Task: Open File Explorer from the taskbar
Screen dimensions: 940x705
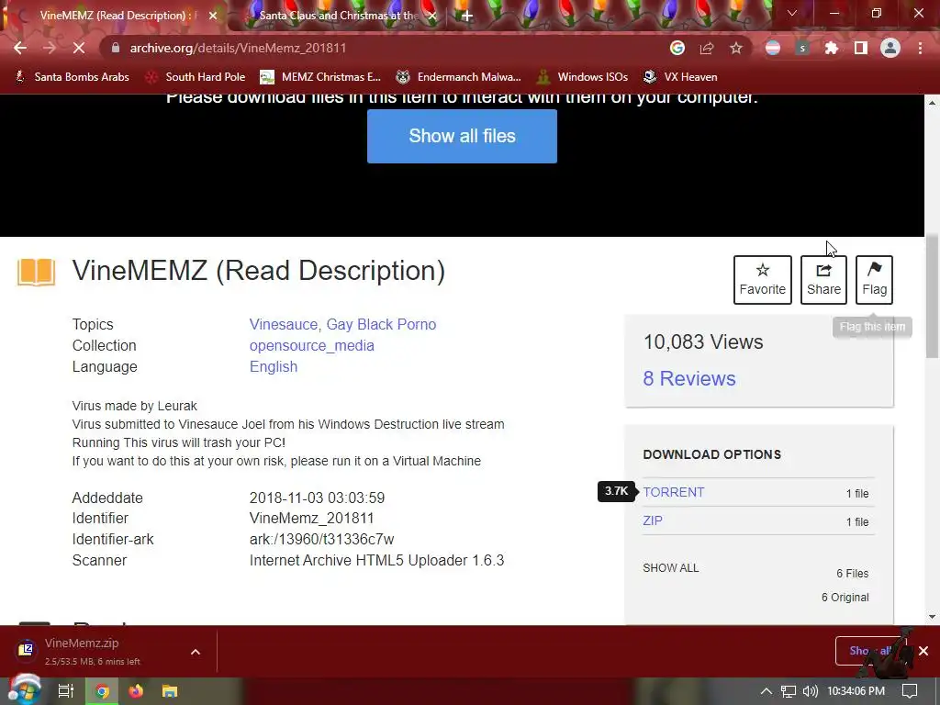Action: click(x=170, y=691)
